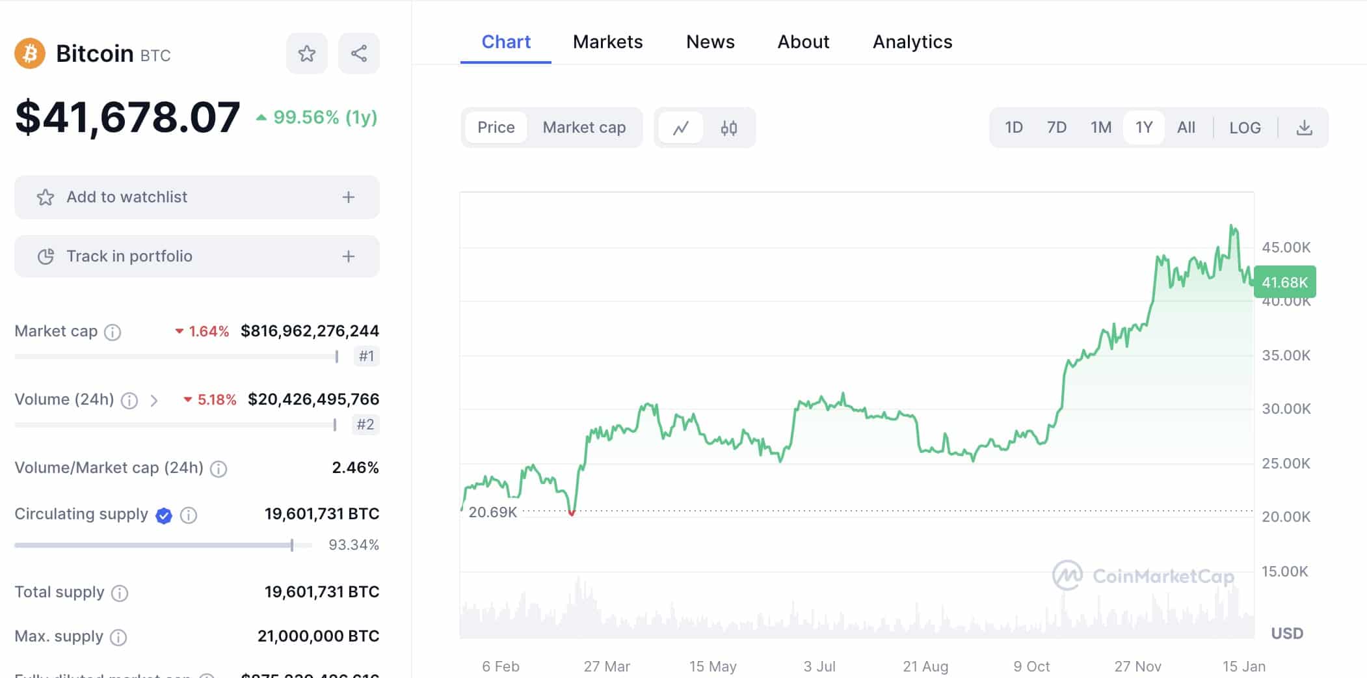Select the All time range
Viewport: 1367px width, 678px height.
[1186, 128]
